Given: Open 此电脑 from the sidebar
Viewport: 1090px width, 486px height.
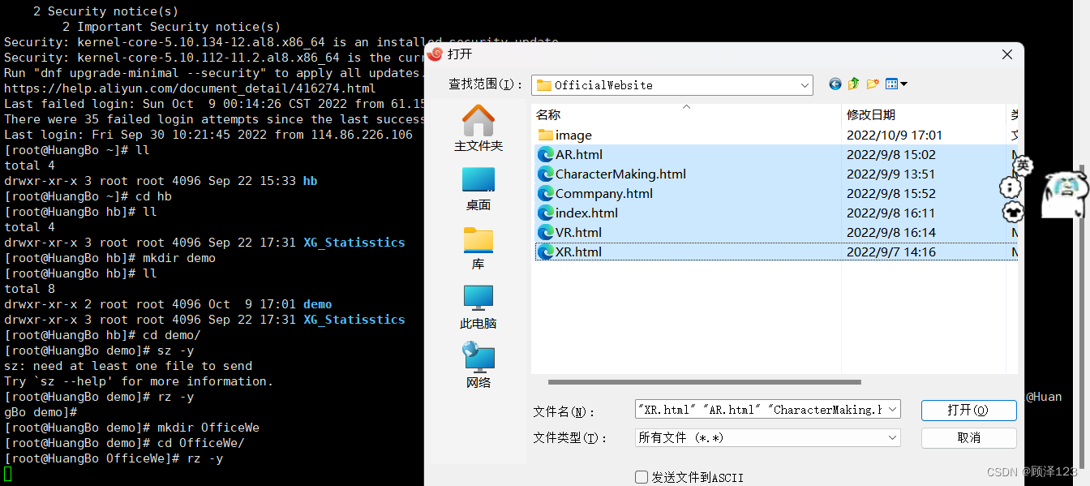Looking at the screenshot, I should coord(478,307).
